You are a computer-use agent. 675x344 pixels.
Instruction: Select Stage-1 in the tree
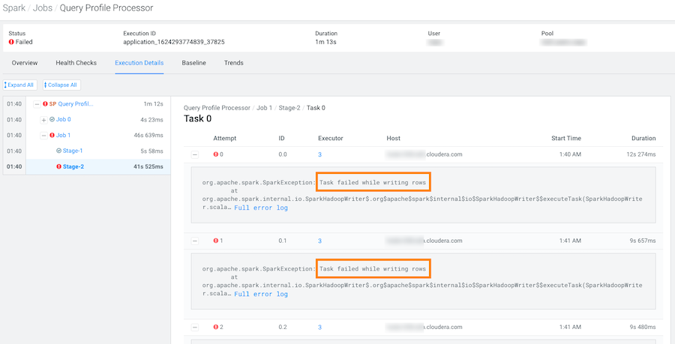click(73, 151)
